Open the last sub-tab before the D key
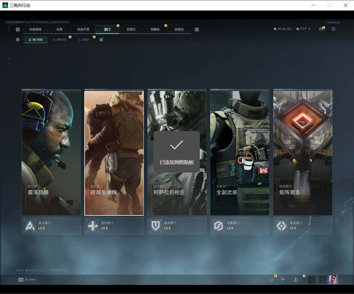The height and width of the screenshot is (294, 354). [x=84, y=40]
